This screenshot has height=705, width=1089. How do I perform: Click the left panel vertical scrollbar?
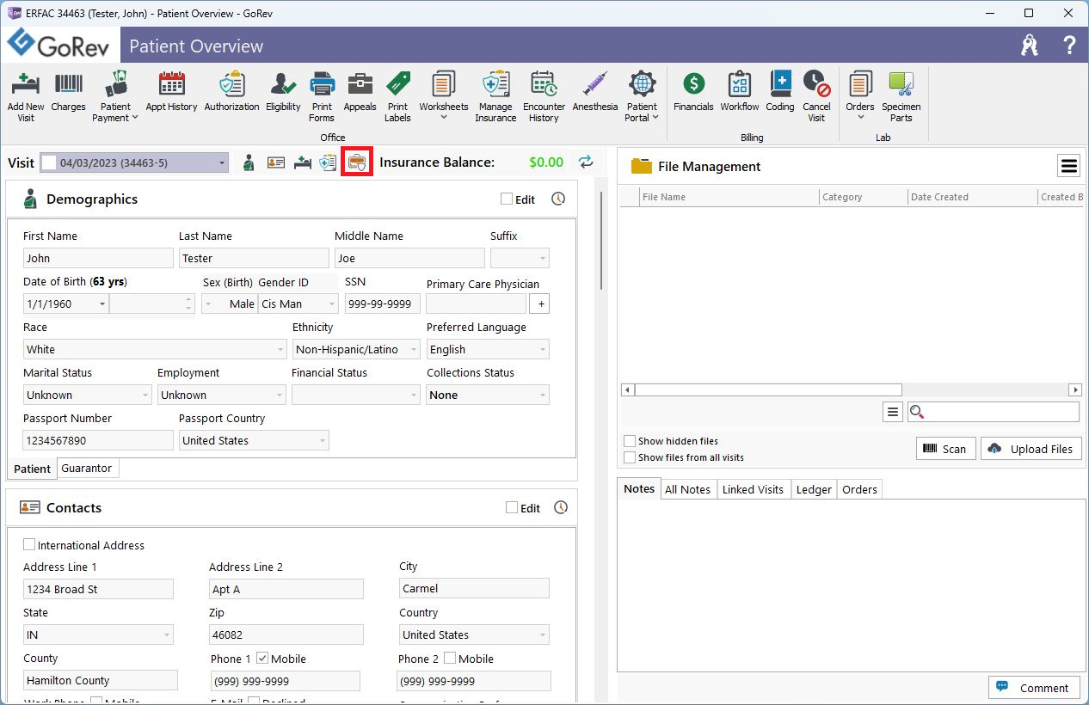(x=601, y=241)
